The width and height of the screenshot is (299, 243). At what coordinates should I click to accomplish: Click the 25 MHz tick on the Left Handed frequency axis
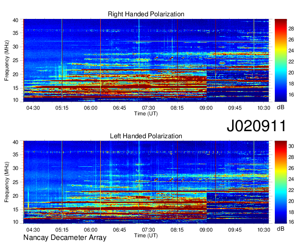pyautogui.click(x=15, y=182)
